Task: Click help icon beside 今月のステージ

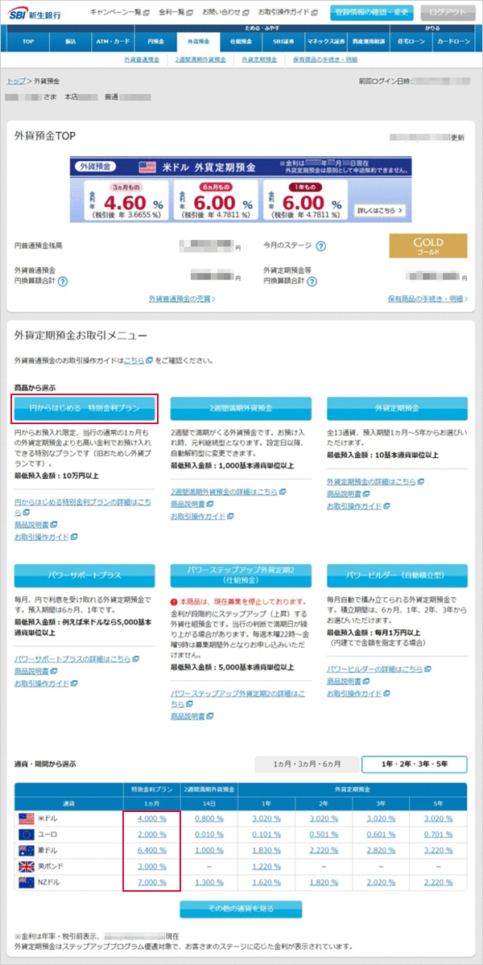Action: 320,246
